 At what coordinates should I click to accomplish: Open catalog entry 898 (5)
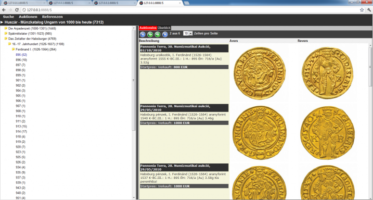21,70
